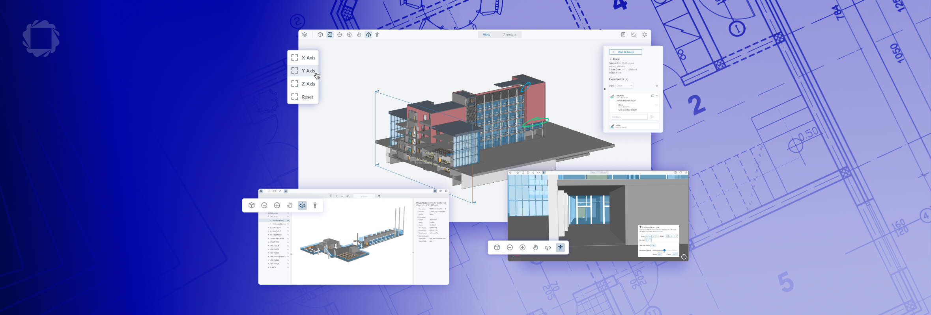This screenshot has height=315, width=931.
Task: Choose Y-Axis from section menu
Action: pos(303,70)
